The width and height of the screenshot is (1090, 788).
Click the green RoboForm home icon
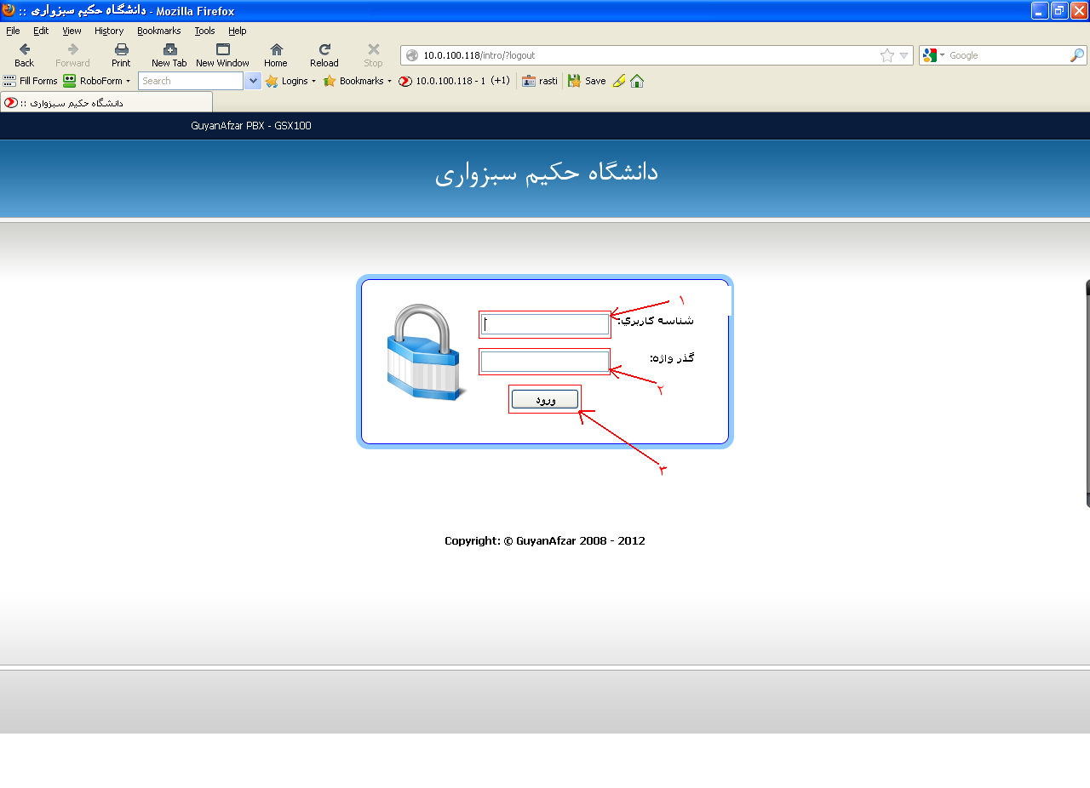637,81
